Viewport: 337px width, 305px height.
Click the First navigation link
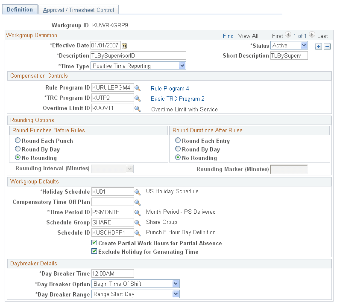pos(278,36)
